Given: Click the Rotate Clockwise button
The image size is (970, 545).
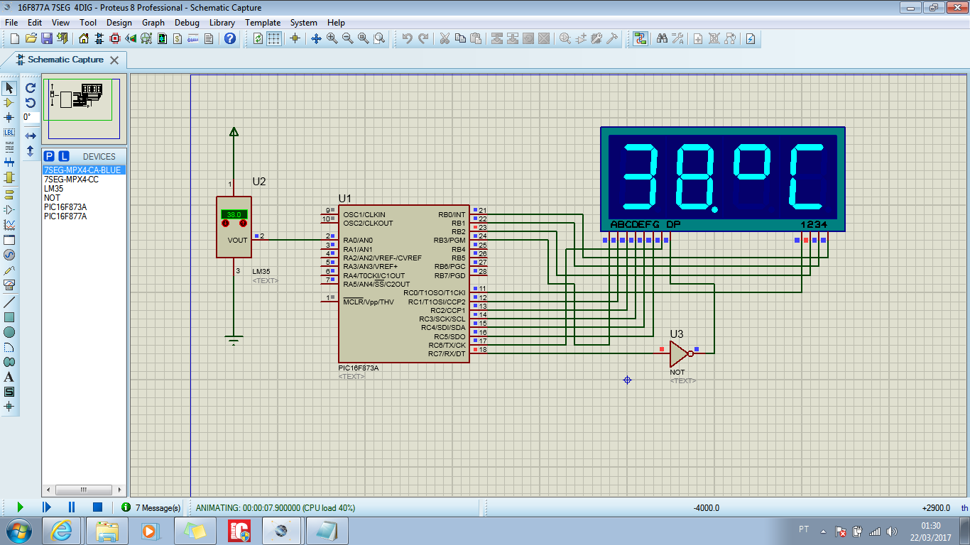Looking at the screenshot, I should 31,88.
